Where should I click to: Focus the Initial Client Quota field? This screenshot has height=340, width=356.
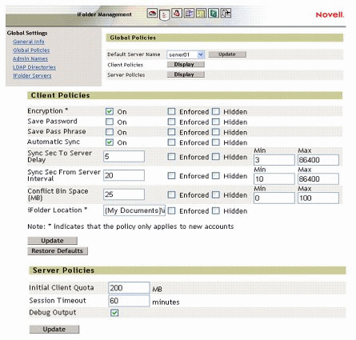(x=129, y=288)
